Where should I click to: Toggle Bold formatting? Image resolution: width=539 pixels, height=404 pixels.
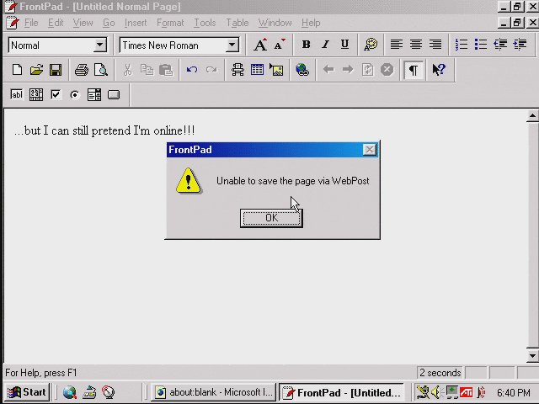[x=306, y=45]
